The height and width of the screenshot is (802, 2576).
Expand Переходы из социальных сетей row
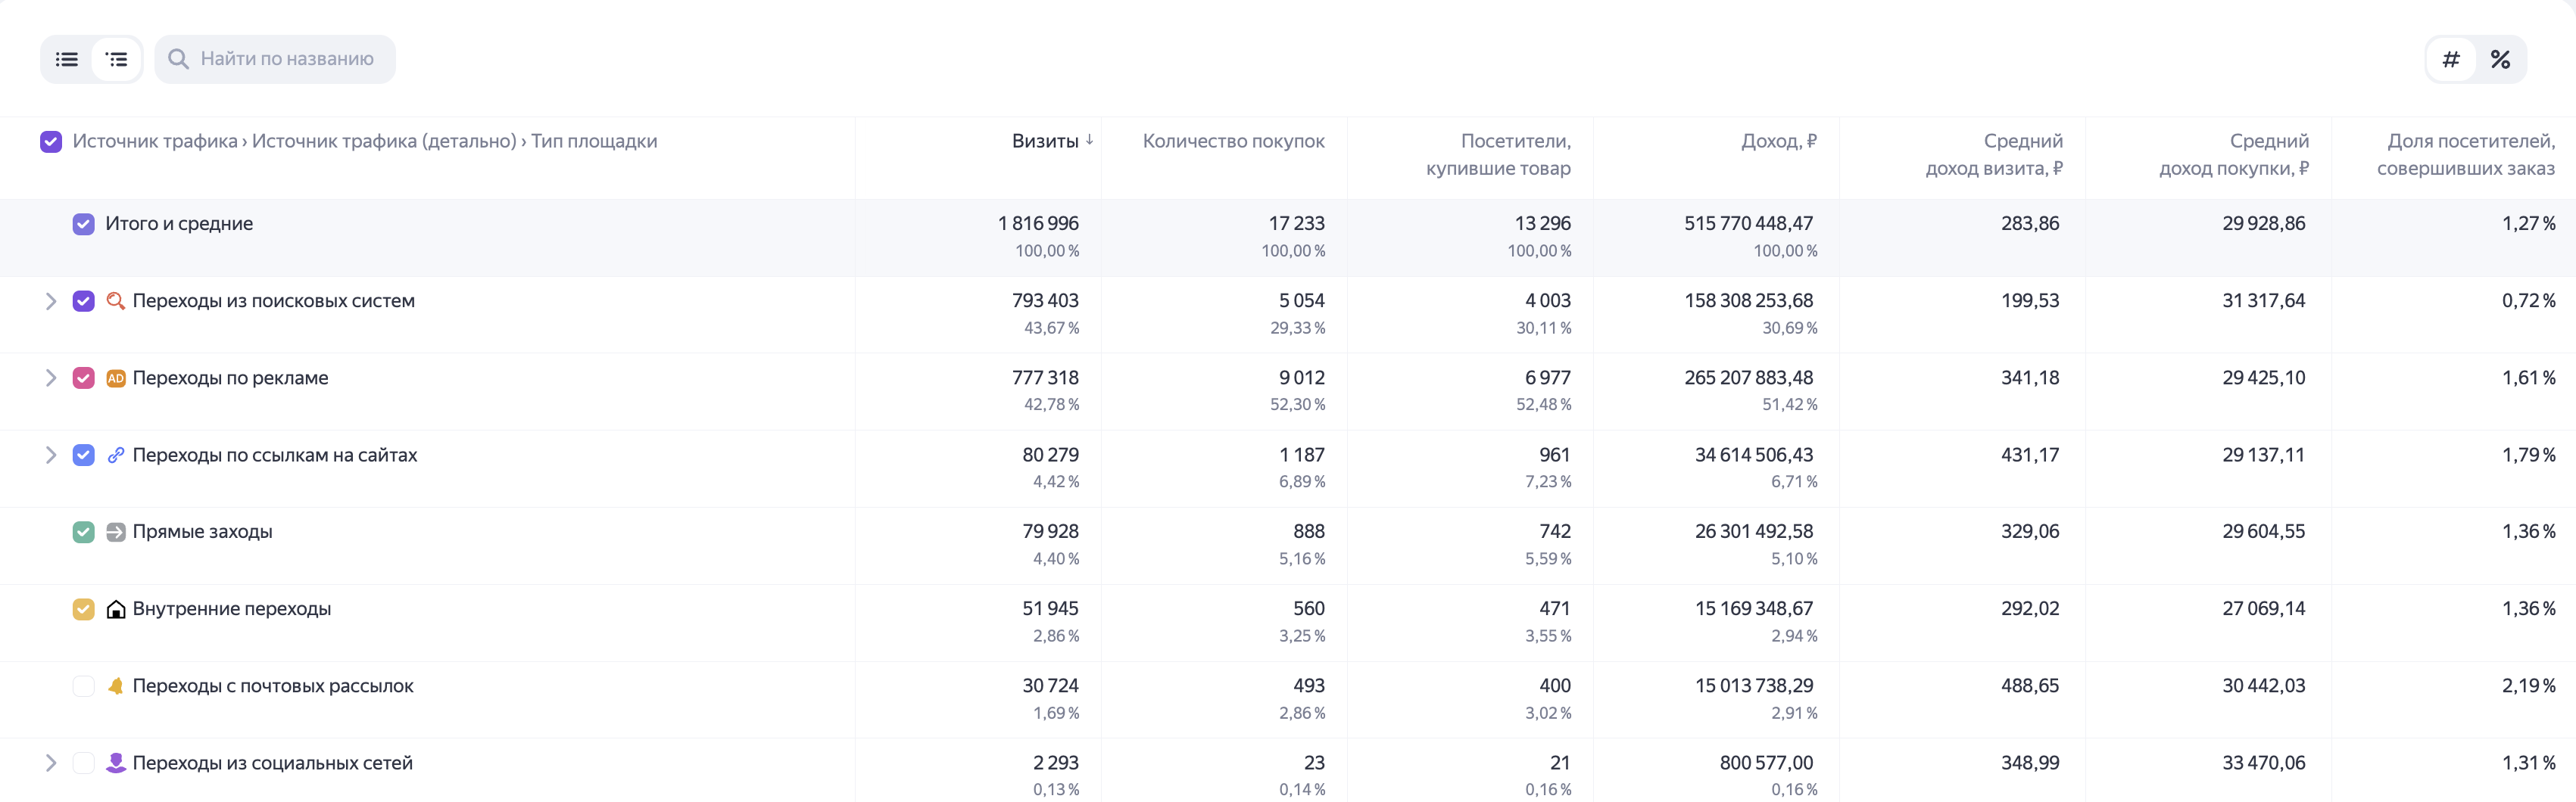tap(50, 763)
